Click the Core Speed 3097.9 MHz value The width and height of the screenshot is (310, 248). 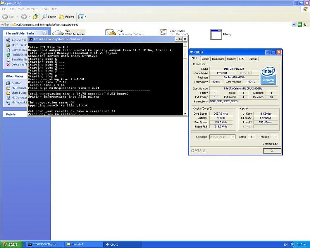tap(221, 114)
